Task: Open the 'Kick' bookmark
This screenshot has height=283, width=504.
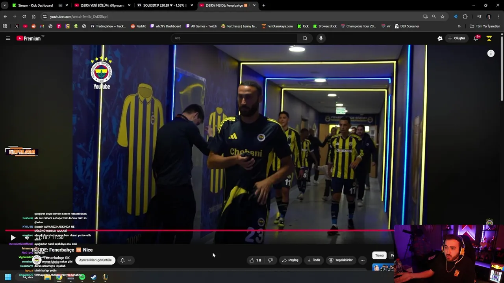Action: coord(303,26)
